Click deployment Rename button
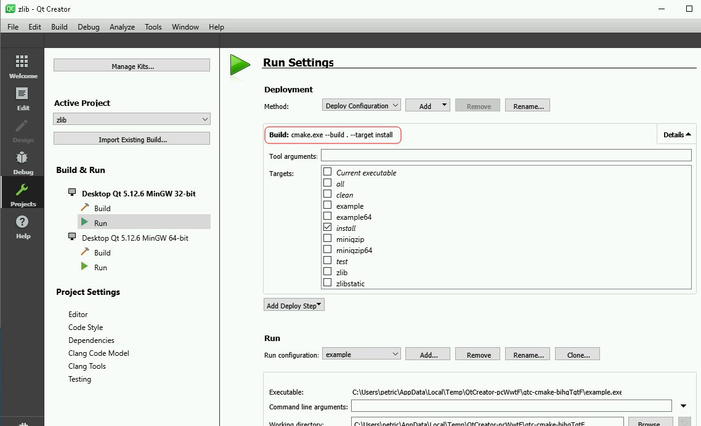 527,105
